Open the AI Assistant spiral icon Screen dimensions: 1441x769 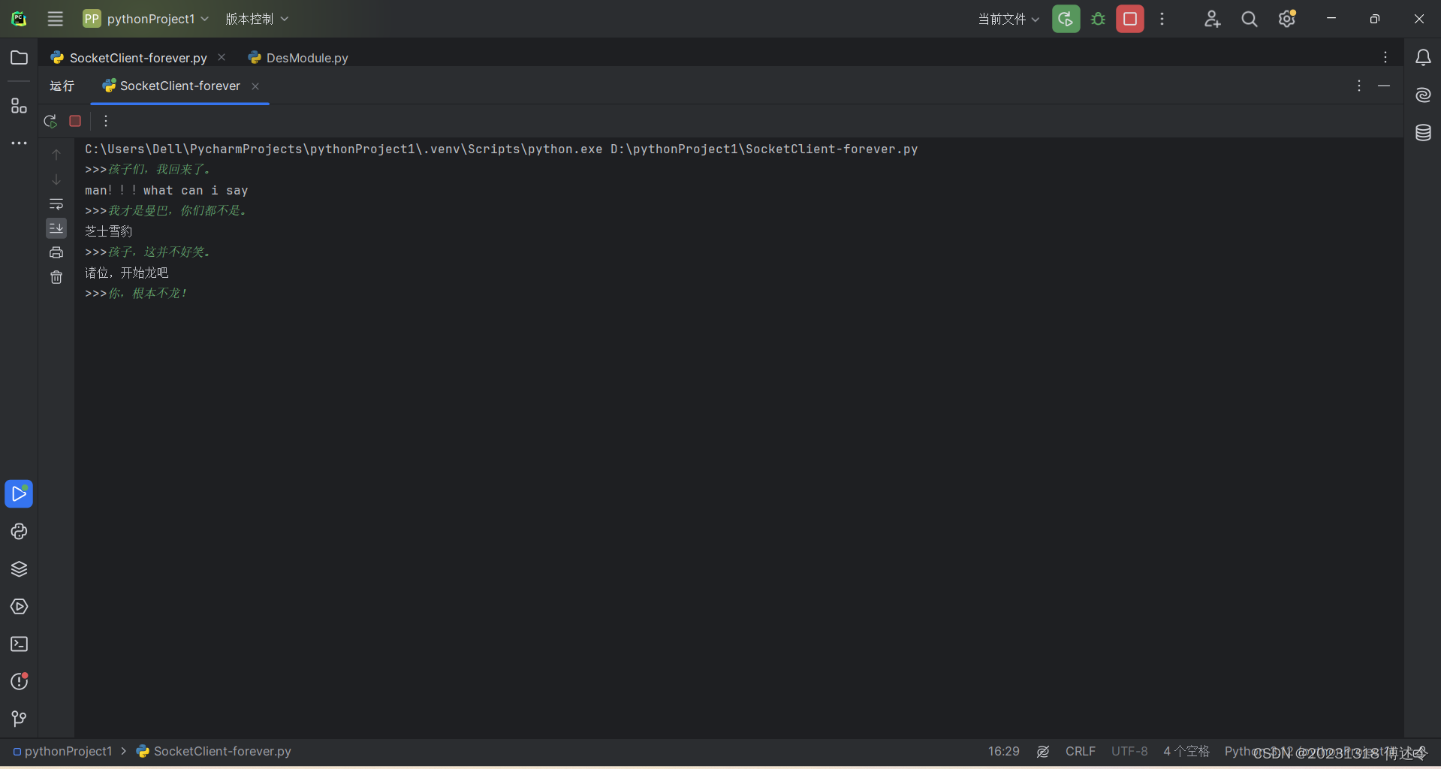click(x=1423, y=95)
